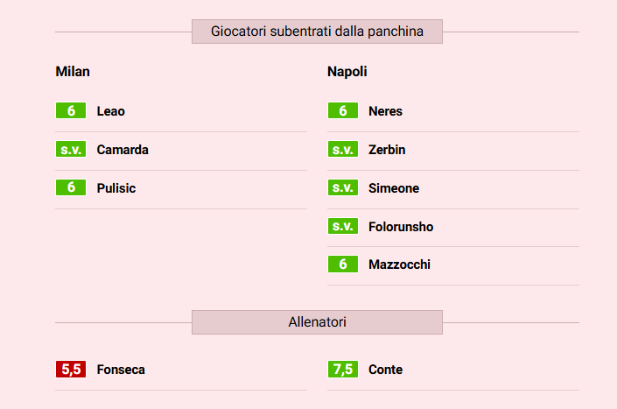Image resolution: width=617 pixels, height=409 pixels.
Task: Click coach name Fonseca
Action: pyautogui.click(x=121, y=370)
